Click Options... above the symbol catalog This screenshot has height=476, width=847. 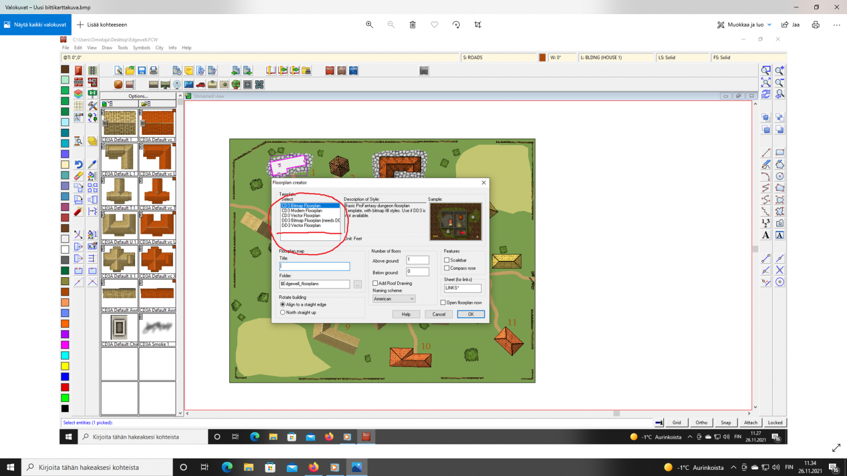pos(138,96)
